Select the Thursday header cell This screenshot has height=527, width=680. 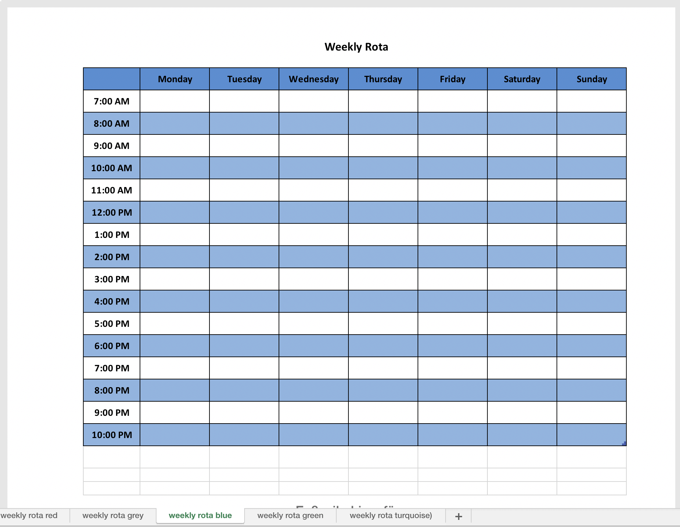383,79
